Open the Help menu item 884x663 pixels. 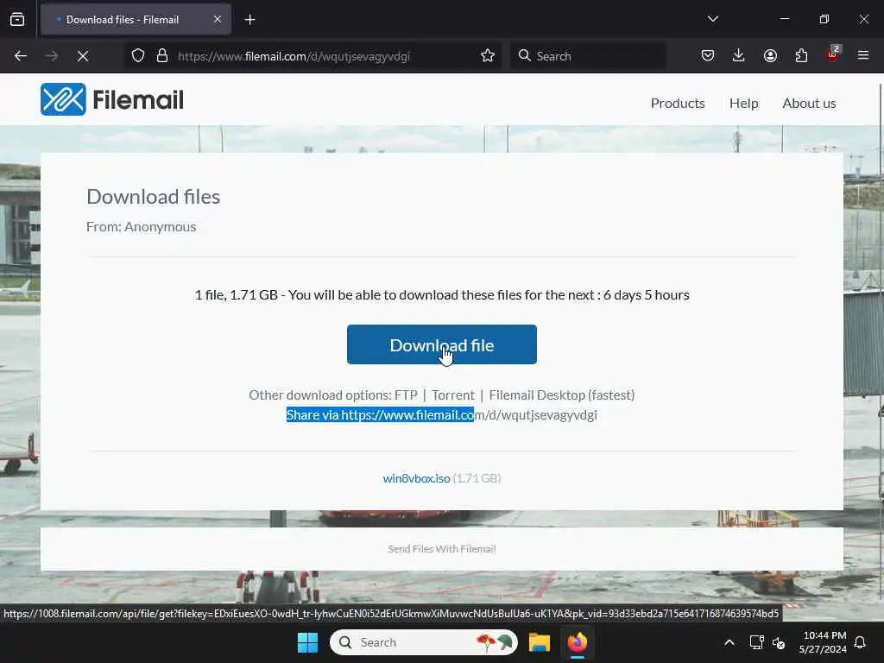[x=743, y=104]
